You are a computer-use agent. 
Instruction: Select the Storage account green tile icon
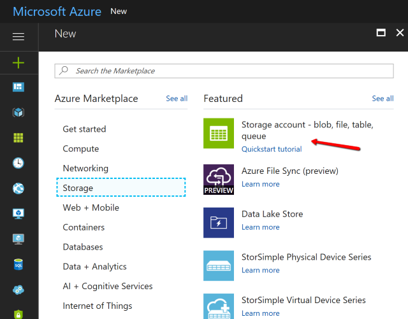pos(219,133)
